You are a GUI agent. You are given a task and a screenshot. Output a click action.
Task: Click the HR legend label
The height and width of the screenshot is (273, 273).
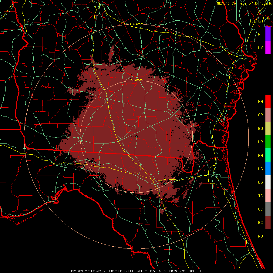261,142
